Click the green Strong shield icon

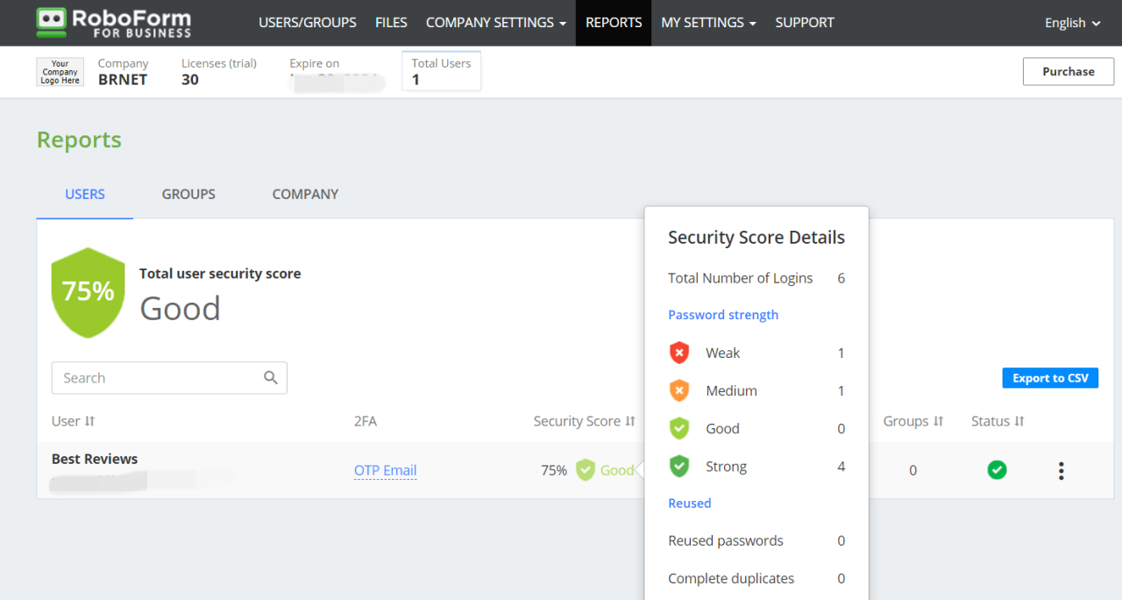tap(679, 466)
